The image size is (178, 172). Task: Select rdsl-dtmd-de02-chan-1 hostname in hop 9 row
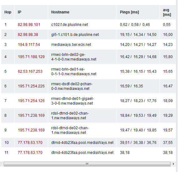coord(70,130)
